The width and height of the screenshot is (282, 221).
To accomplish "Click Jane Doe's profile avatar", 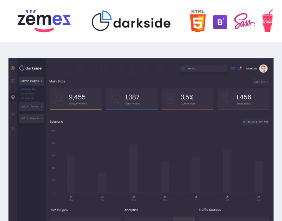I will [263, 68].
